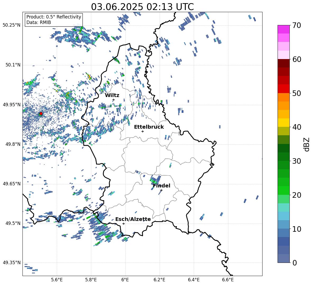Click the bright red segment above 50
Screen dimensions: 313x285
(283, 89)
